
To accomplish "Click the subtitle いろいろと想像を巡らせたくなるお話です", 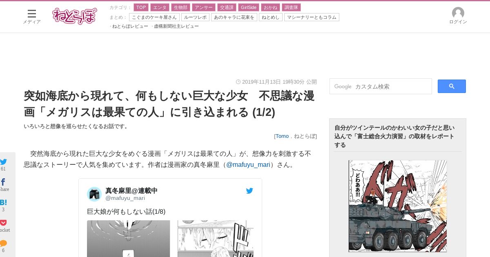I will tap(76, 126).
